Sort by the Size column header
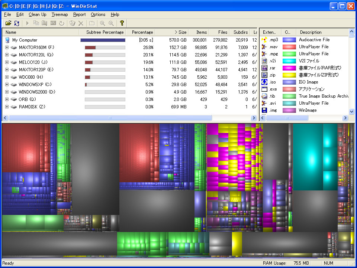Screen dimensions: 357x268 point(180,32)
